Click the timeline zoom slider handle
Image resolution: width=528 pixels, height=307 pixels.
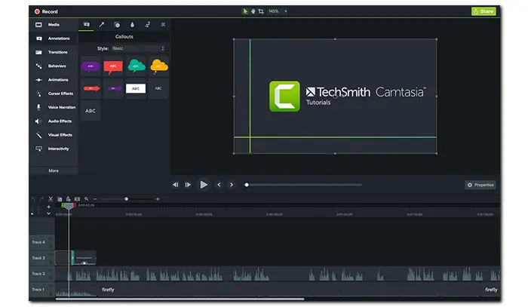(x=126, y=199)
